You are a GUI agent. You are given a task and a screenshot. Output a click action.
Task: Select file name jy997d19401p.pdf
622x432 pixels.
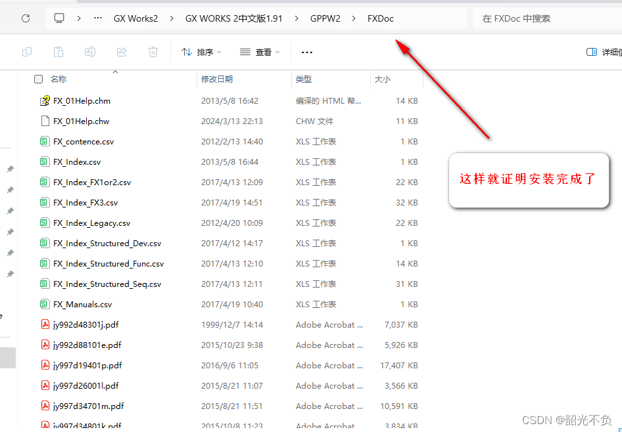(87, 366)
